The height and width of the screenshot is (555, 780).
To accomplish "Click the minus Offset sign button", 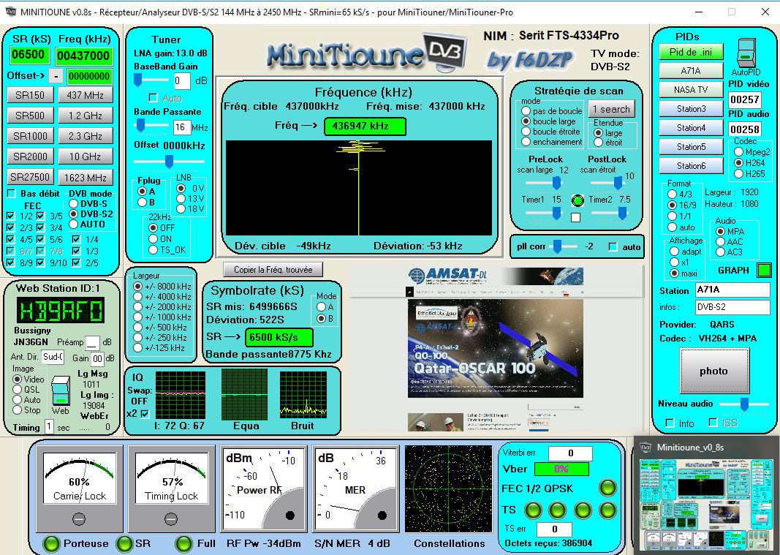I will 56,76.
